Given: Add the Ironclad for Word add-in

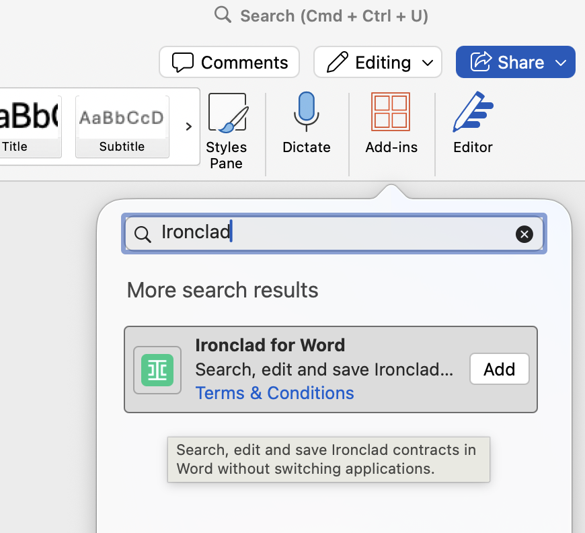Looking at the screenshot, I should coord(499,369).
